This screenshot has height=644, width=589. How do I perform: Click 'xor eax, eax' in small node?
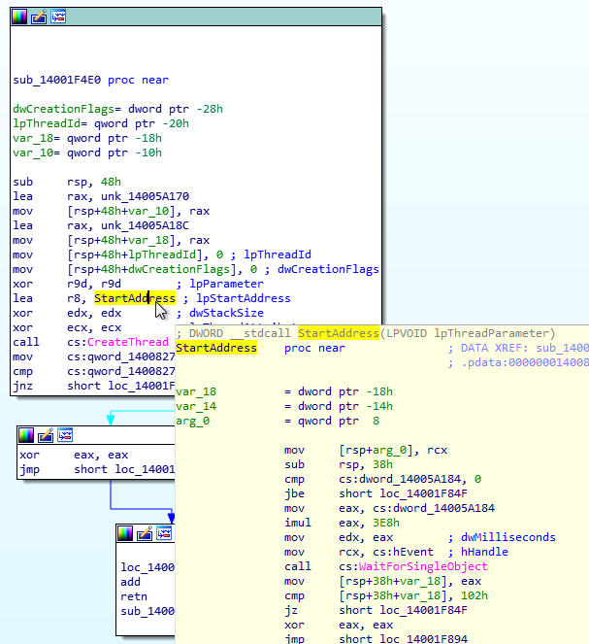click(74, 455)
